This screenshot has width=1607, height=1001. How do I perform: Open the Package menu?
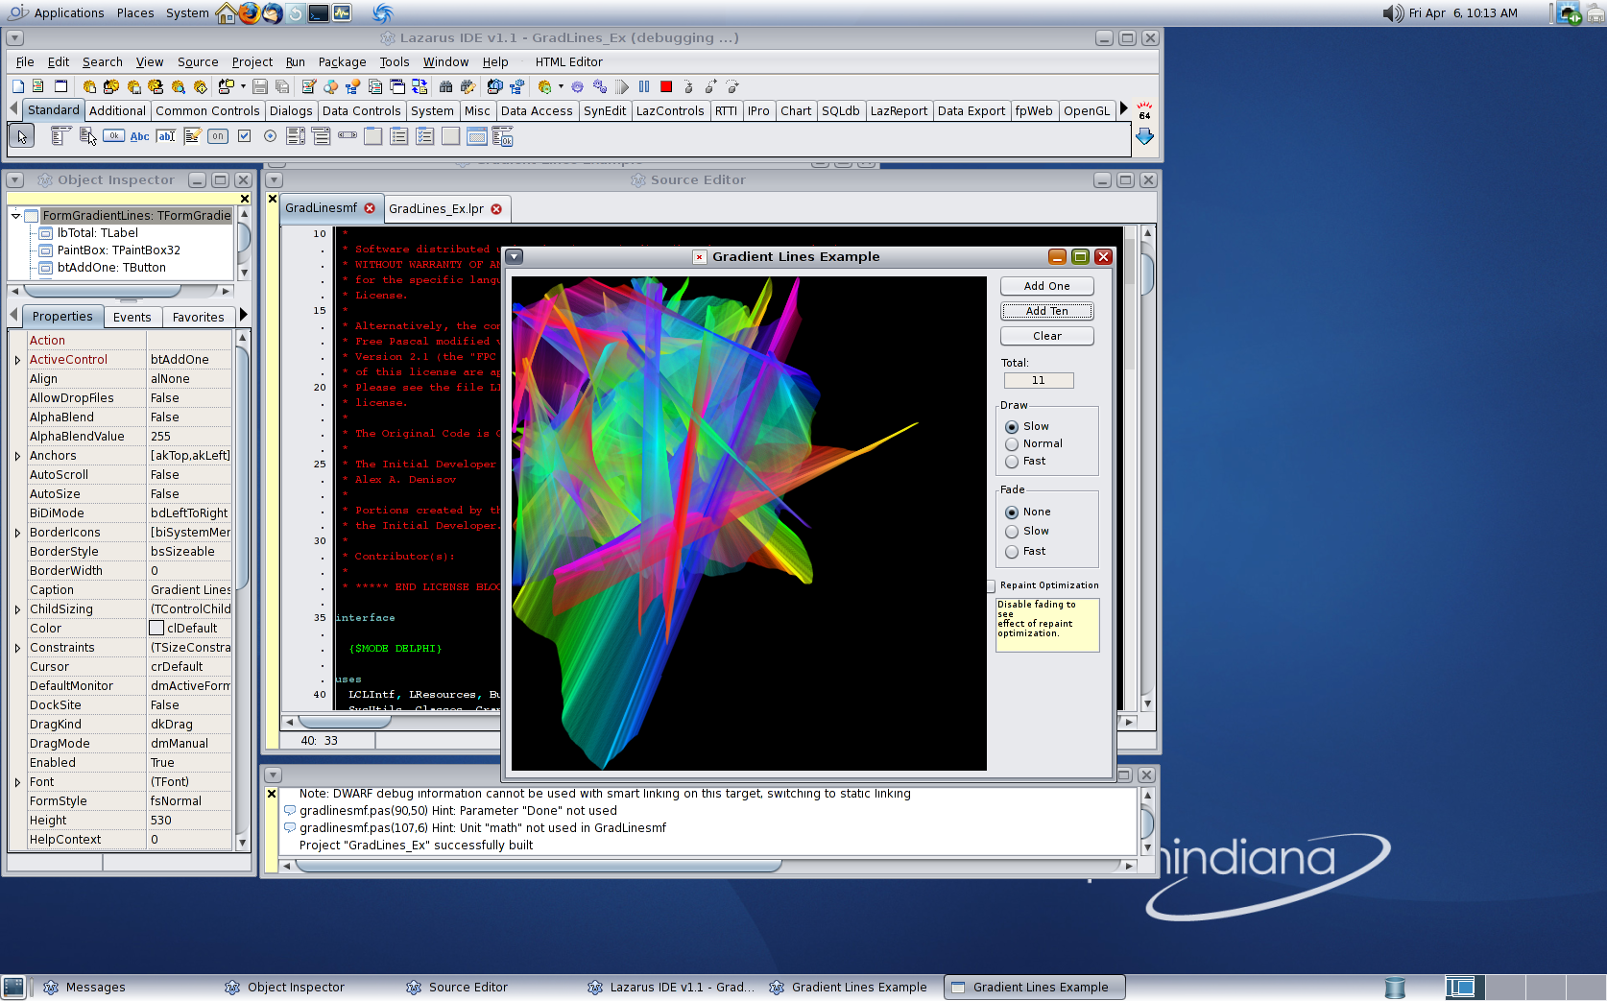tap(342, 62)
